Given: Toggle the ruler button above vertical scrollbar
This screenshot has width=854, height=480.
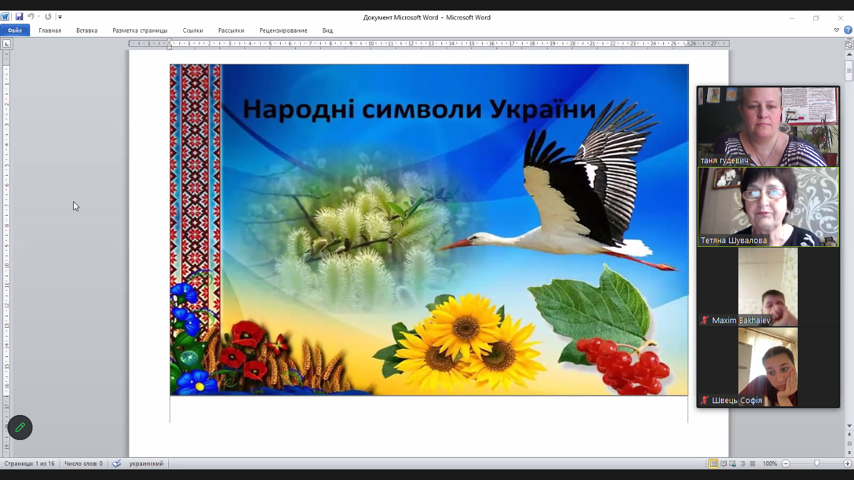Looking at the screenshot, I should [x=849, y=44].
